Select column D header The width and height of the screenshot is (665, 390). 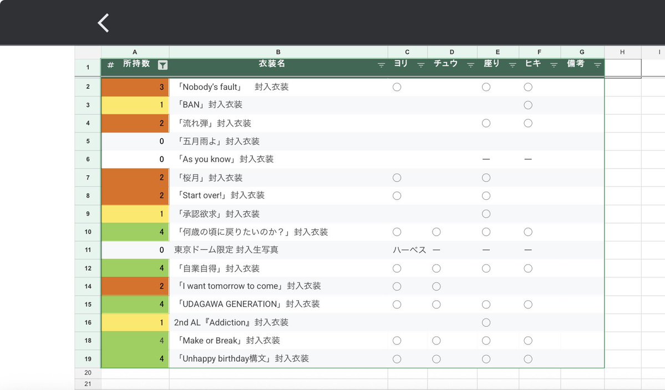point(452,52)
